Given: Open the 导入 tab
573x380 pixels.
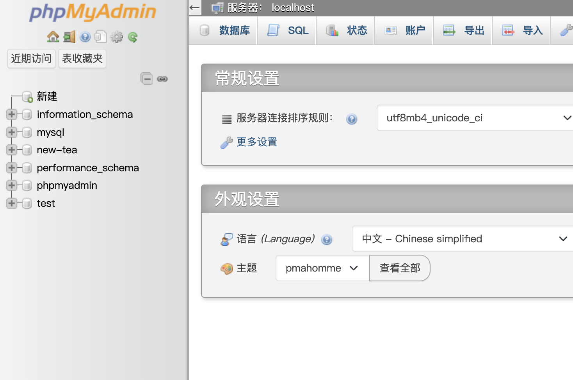Looking at the screenshot, I should point(521,30).
